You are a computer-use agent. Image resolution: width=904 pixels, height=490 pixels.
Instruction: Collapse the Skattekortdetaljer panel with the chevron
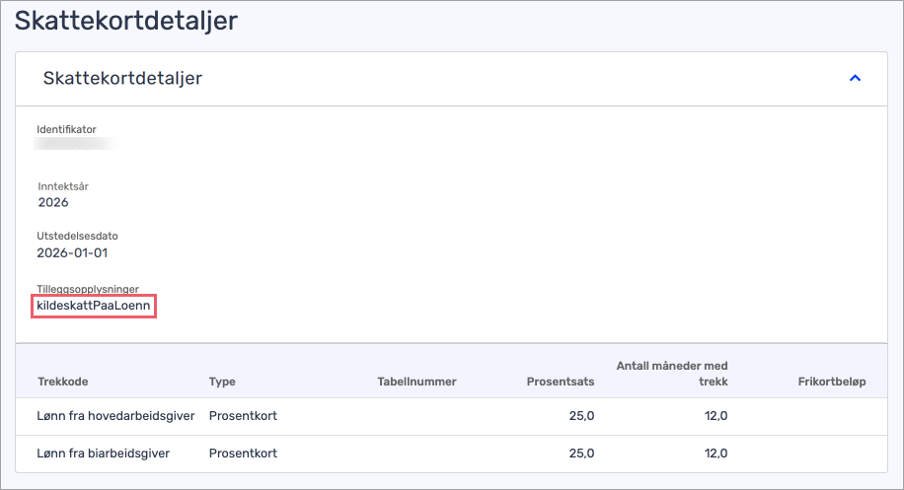click(x=856, y=78)
